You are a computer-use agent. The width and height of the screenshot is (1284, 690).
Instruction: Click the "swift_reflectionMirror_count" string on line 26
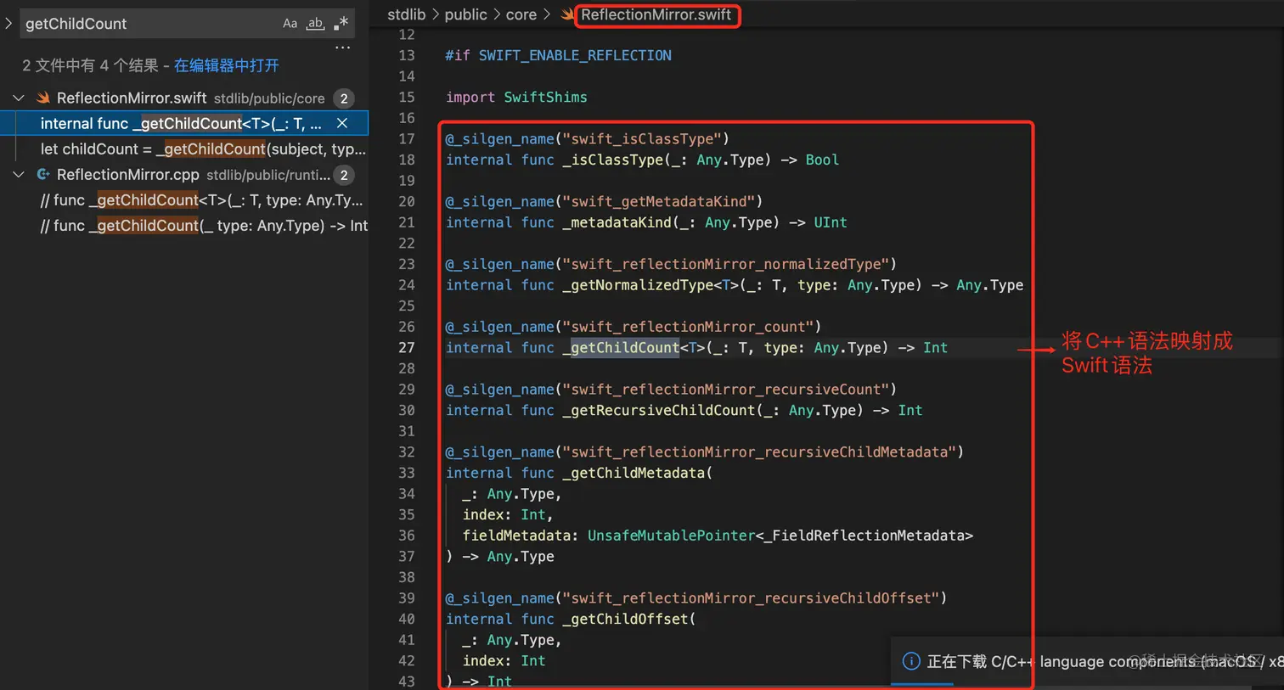(x=687, y=328)
